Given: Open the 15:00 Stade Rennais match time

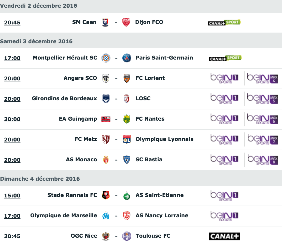Looking at the screenshot, I should coord(12,195).
